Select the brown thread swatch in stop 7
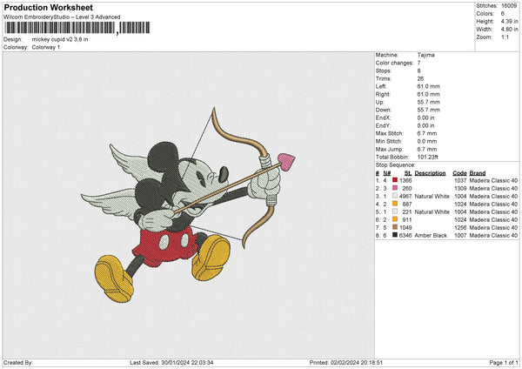Viewport: 522px width, 369px height. tap(395, 227)
